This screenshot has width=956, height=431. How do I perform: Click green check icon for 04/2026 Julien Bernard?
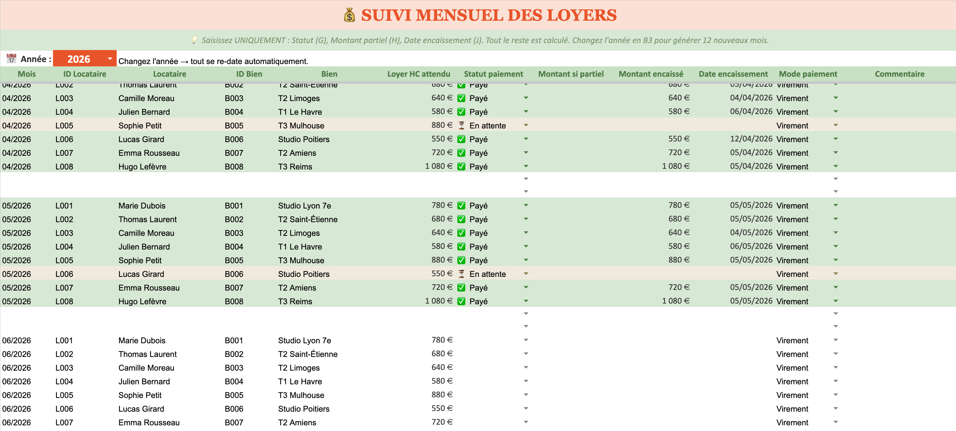[461, 112]
